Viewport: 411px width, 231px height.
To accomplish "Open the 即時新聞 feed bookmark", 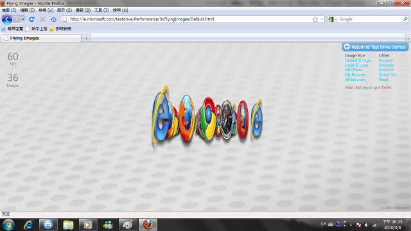I will pyautogui.click(x=60, y=29).
